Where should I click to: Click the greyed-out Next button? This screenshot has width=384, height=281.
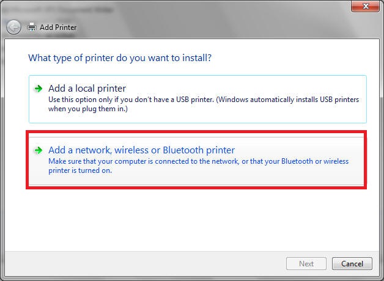(x=306, y=264)
